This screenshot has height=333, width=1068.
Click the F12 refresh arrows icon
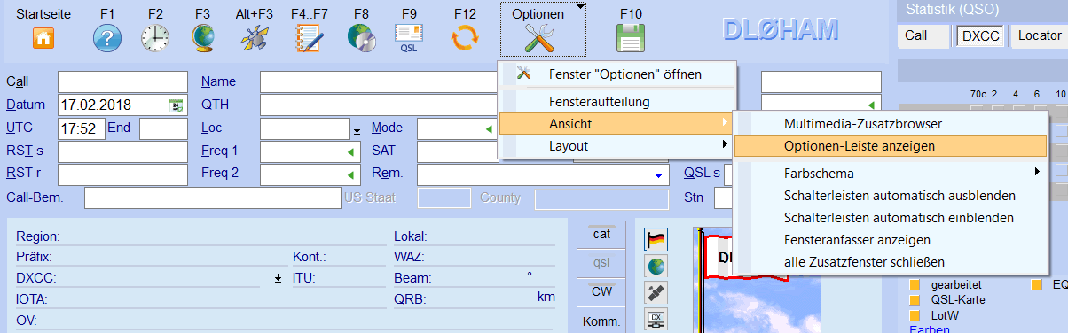point(465,38)
